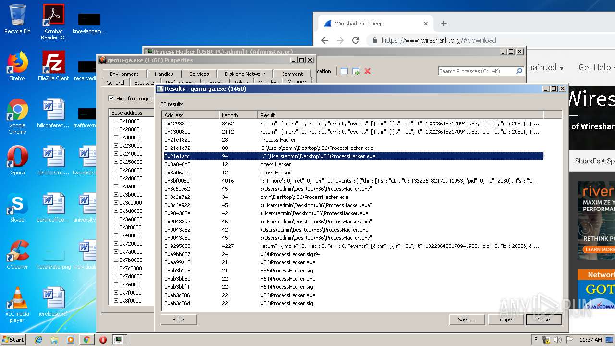
Task: Click Process Hacker find window toolbar icon
Action: pyautogui.click(x=356, y=71)
